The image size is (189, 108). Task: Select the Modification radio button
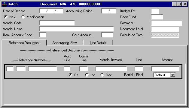[x=23, y=17]
